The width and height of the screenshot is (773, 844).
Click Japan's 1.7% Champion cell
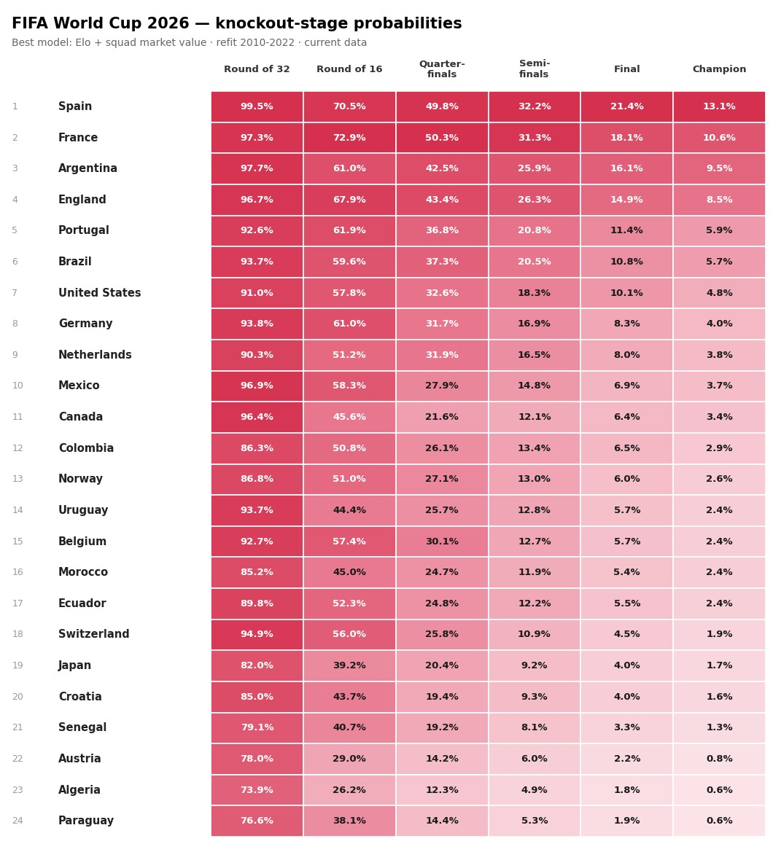pyautogui.click(x=718, y=665)
